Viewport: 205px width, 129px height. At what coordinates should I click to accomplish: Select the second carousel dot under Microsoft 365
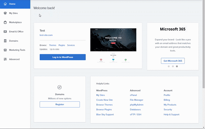[173, 66]
